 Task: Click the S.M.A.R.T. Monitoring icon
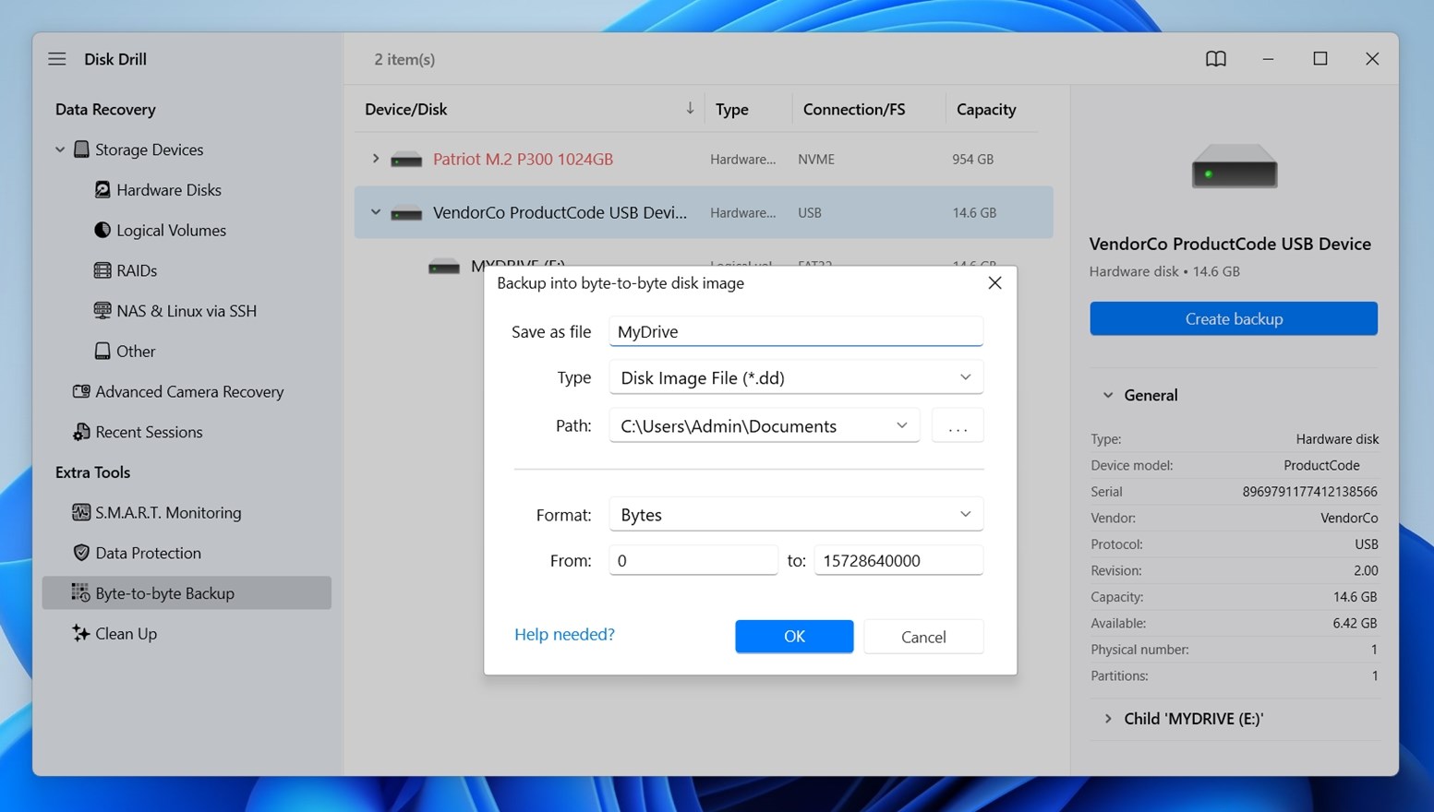point(81,512)
